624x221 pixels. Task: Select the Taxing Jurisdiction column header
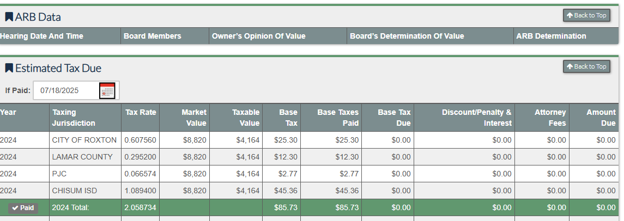[74, 118]
